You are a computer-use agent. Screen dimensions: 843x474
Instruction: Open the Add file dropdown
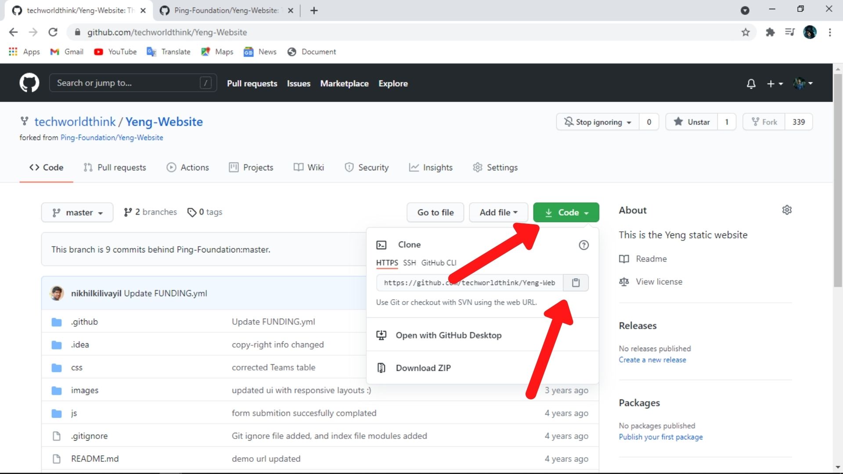[x=498, y=212]
